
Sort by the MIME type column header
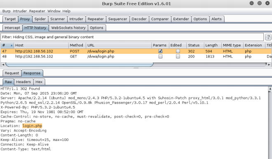tap(232, 45)
